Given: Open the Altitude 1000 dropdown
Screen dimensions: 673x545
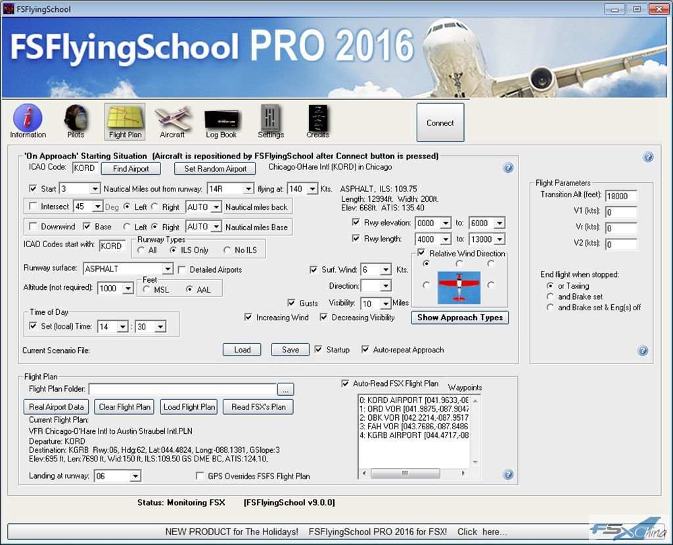Looking at the screenshot, I should point(128,289).
